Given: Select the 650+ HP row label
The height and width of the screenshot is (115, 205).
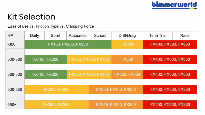Looking at the screenshot, I should click(x=15, y=105).
